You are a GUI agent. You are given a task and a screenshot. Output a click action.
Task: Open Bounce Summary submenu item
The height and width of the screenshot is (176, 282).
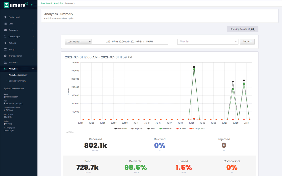(x=17, y=81)
